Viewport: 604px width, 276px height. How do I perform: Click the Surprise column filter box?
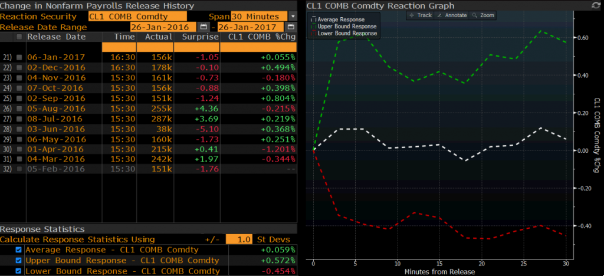(196, 47)
